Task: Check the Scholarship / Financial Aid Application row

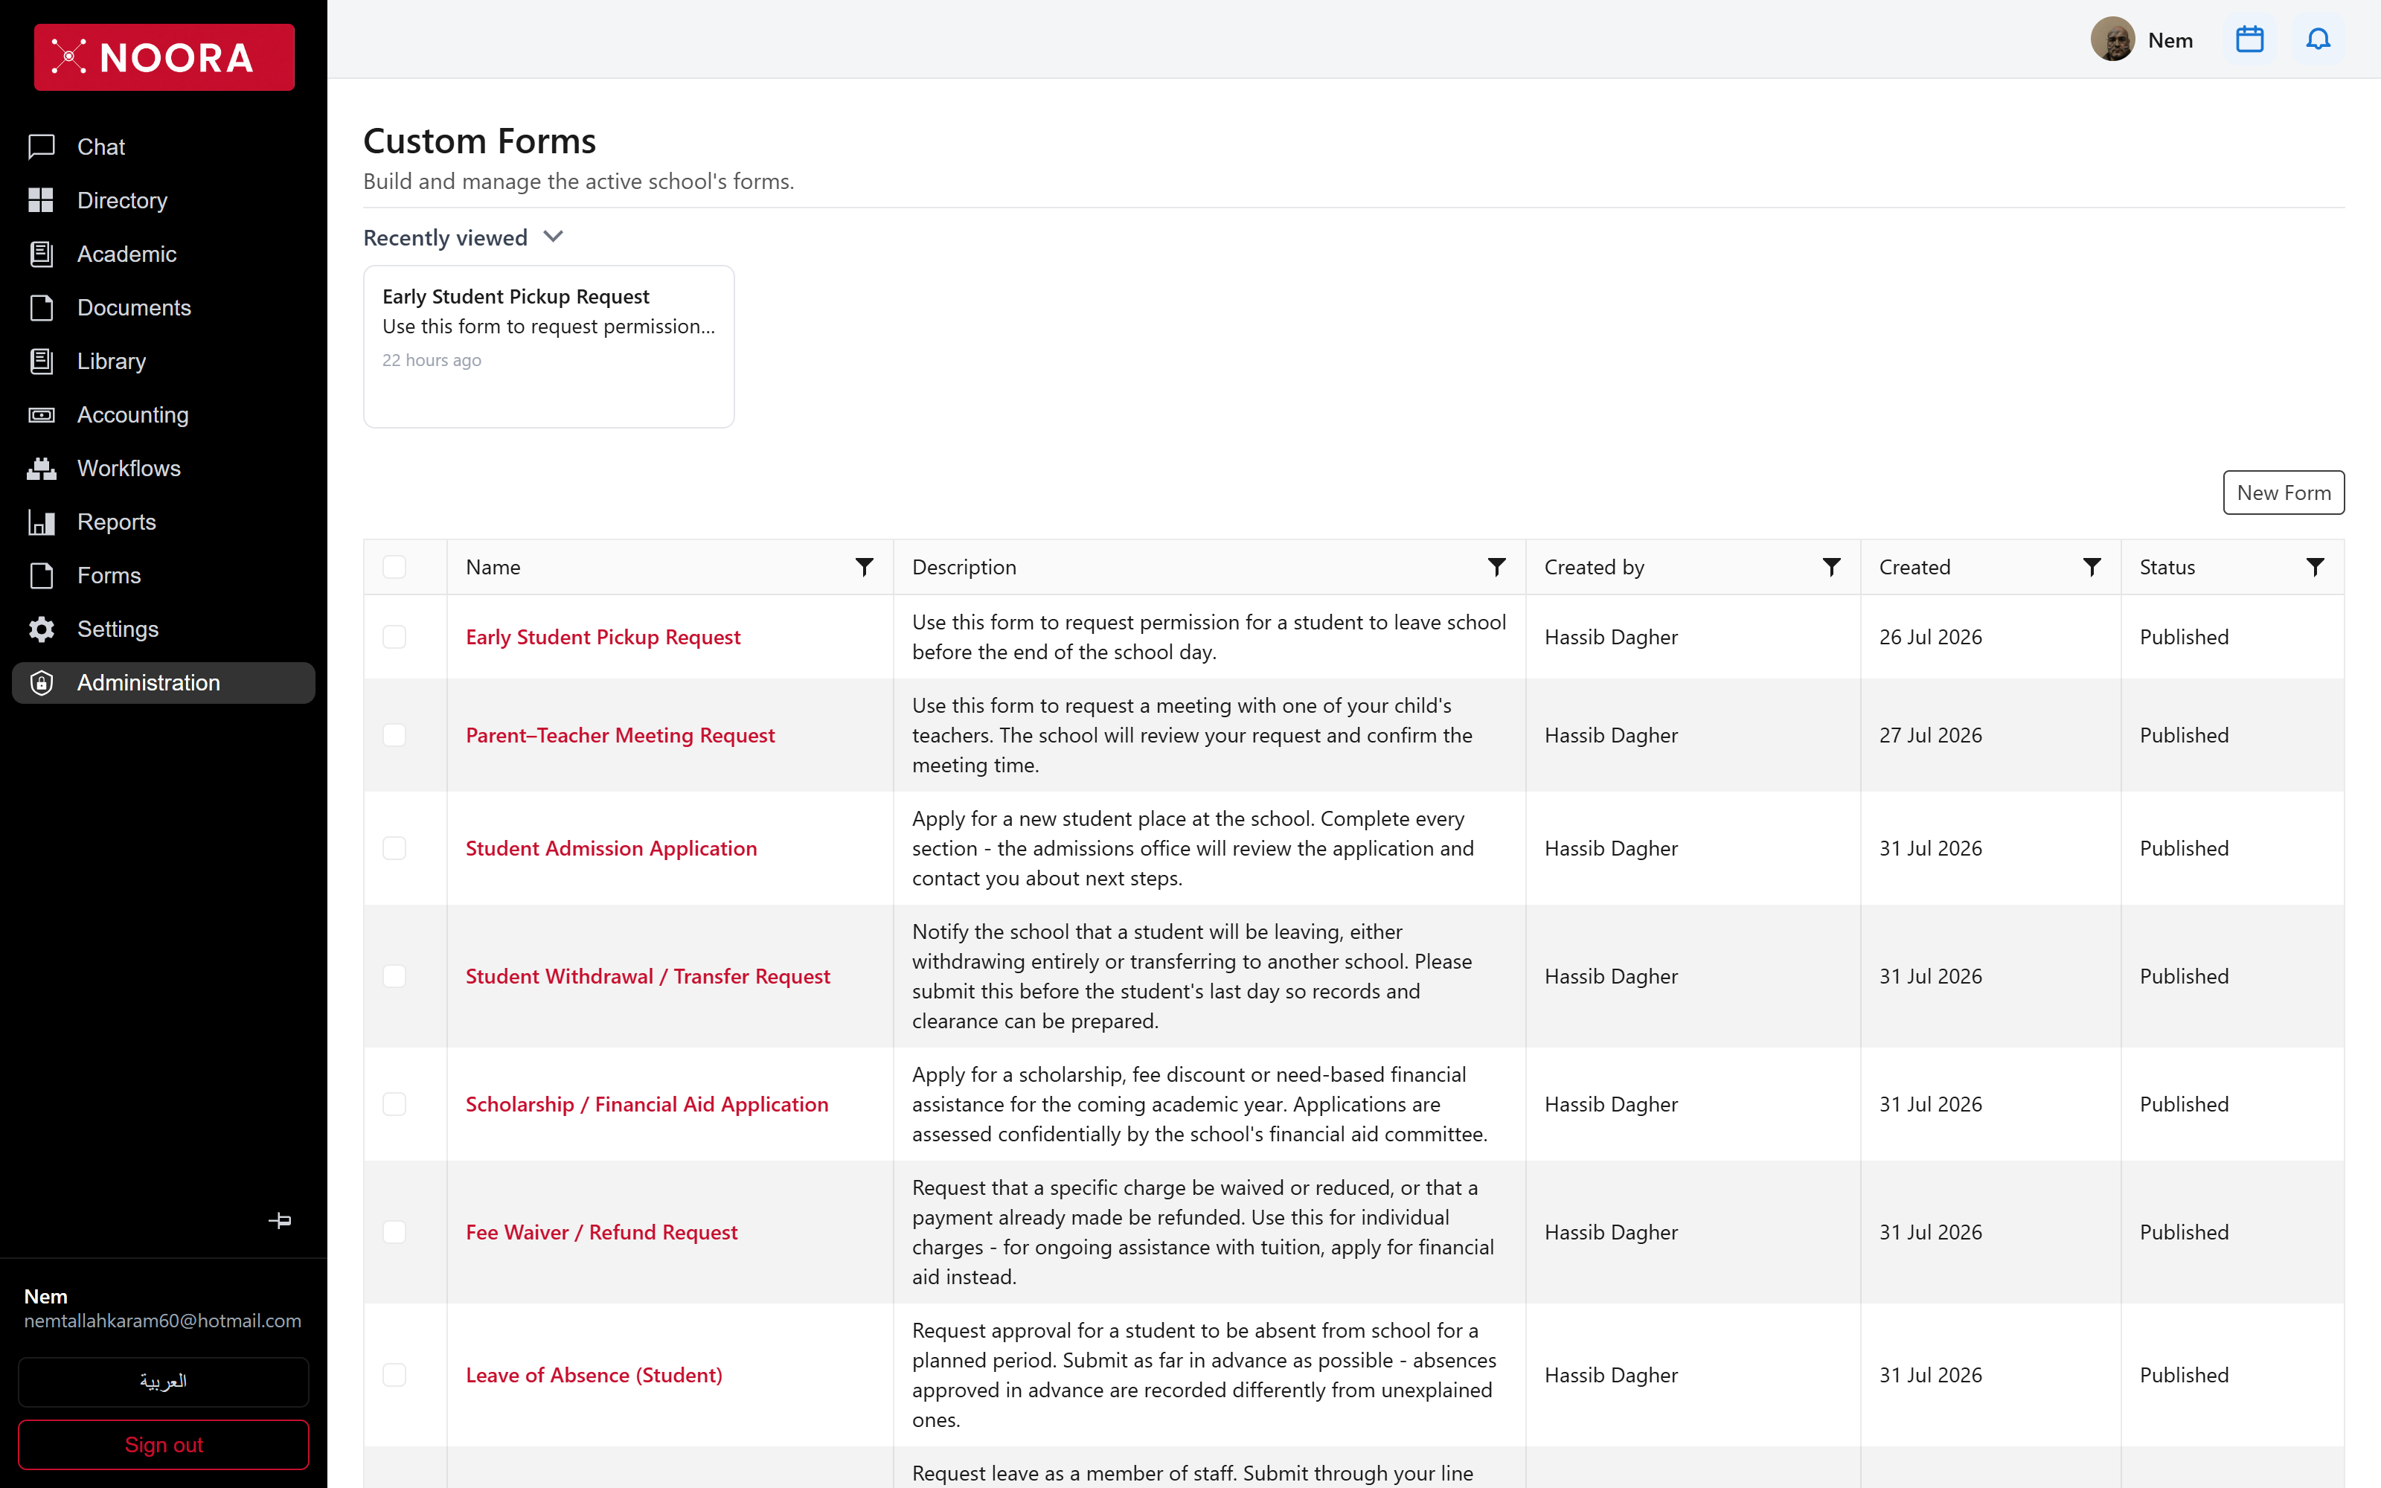Action: click(x=394, y=1104)
